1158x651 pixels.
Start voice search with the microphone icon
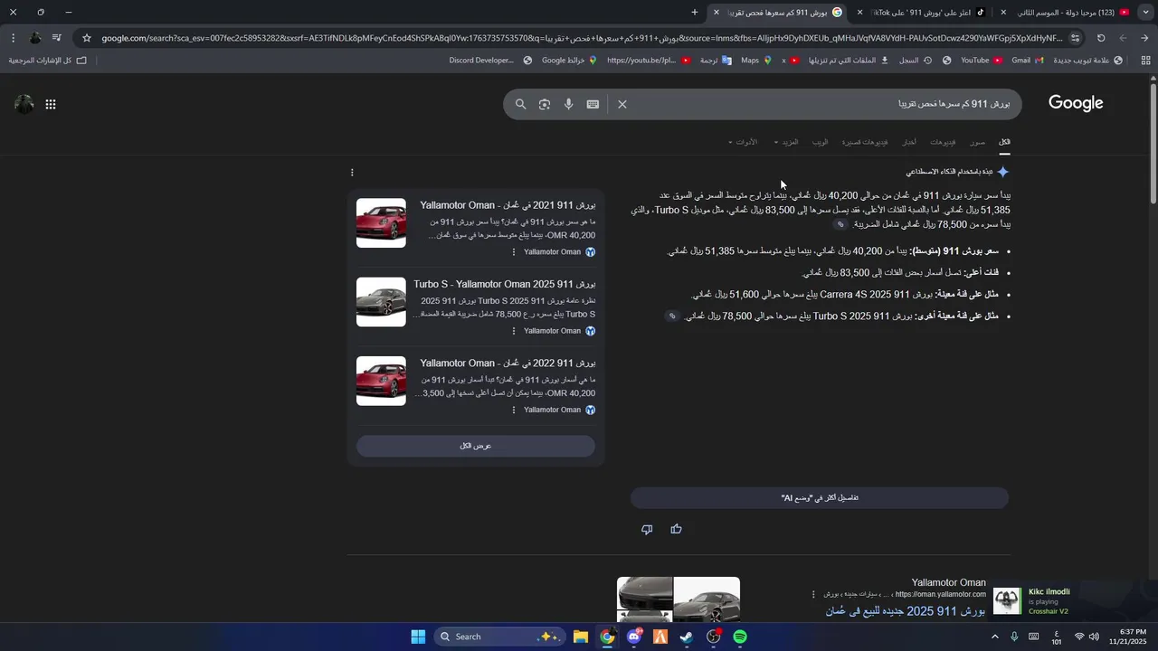pos(568,104)
